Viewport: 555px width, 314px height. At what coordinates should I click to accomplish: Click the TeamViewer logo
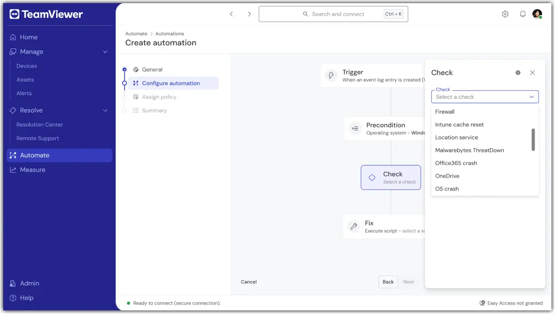pyautogui.click(x=46, y=14)
